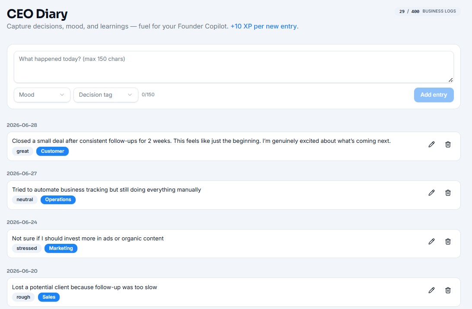This screenshot has height=309, width=472.
Task: Select text 'Tried to automate business tracking'
Action: pyautogui.click(x=60, y=189)
